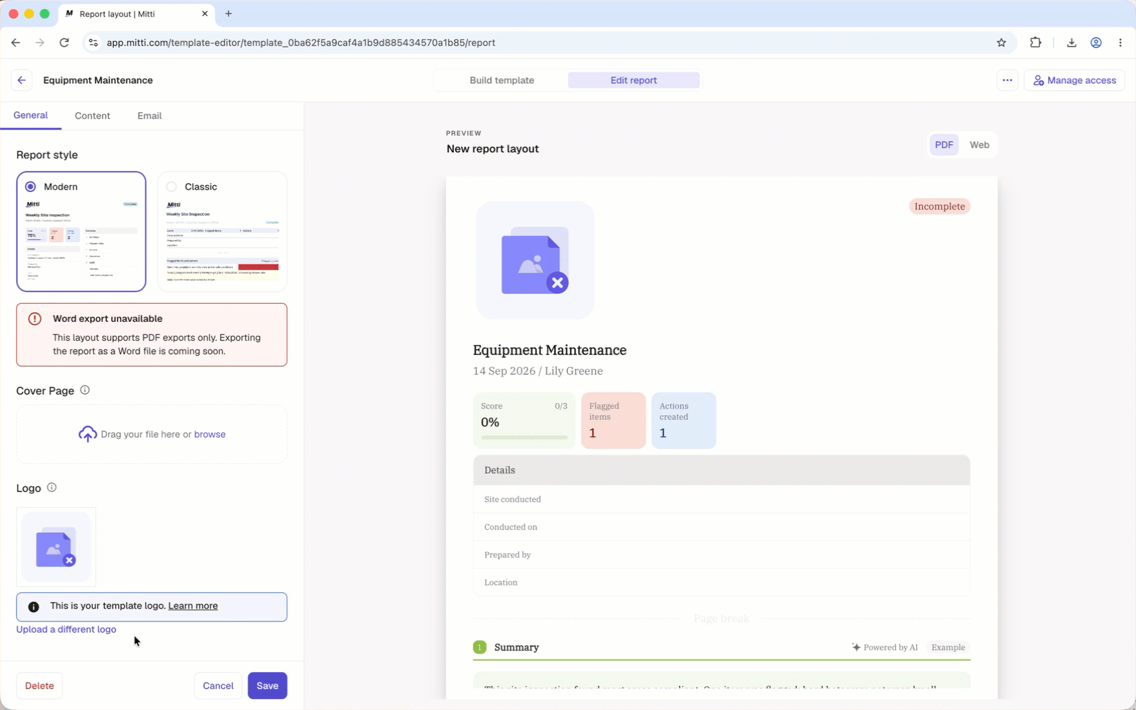1136x710 pixels.
Task: Select the Classic report style radio
Action: [171, 187]
